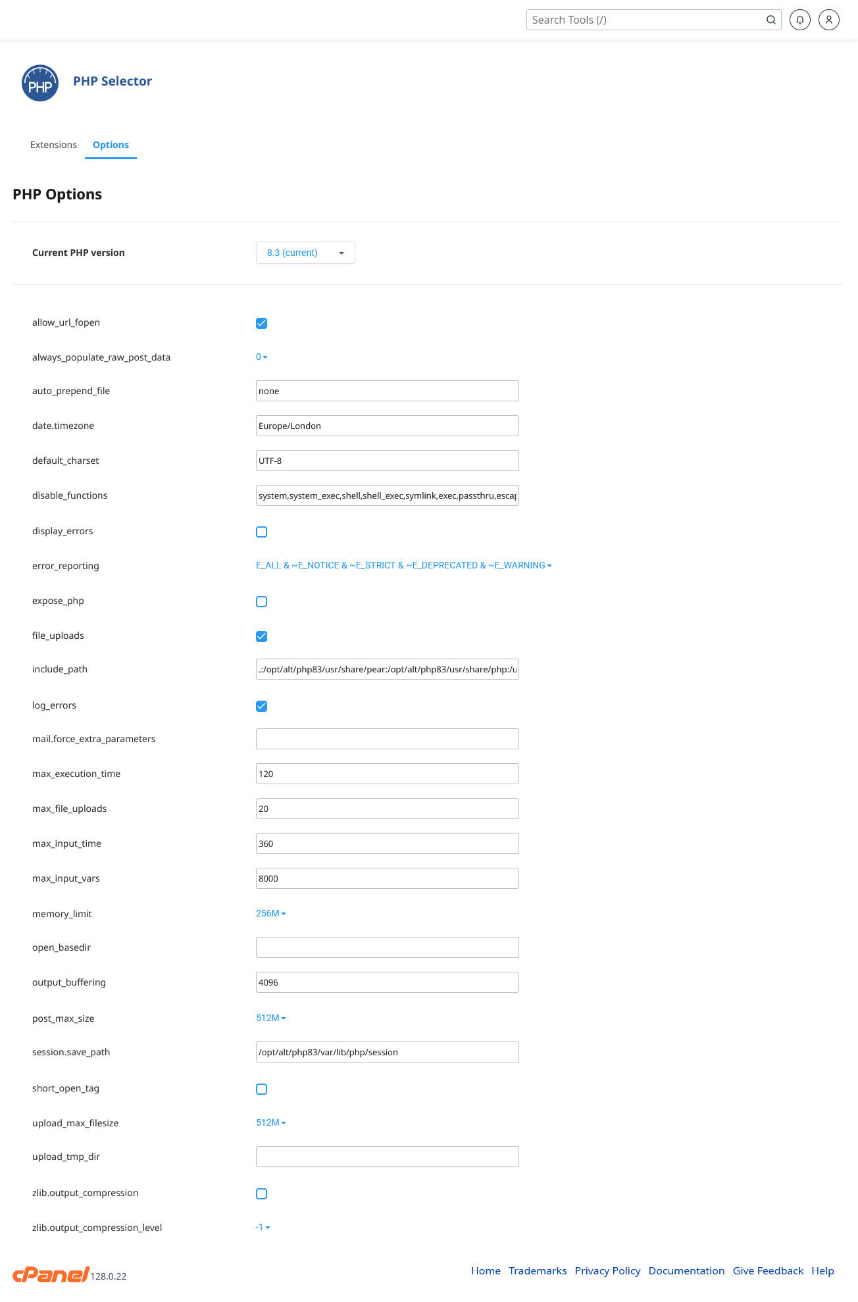Click the max_execution_time input field

coord(387,774)
